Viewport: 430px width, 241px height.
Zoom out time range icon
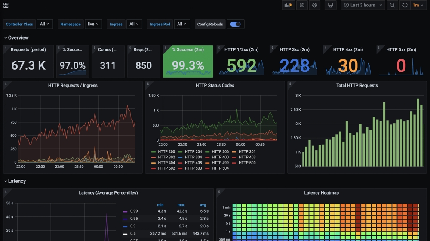[392, 5]
